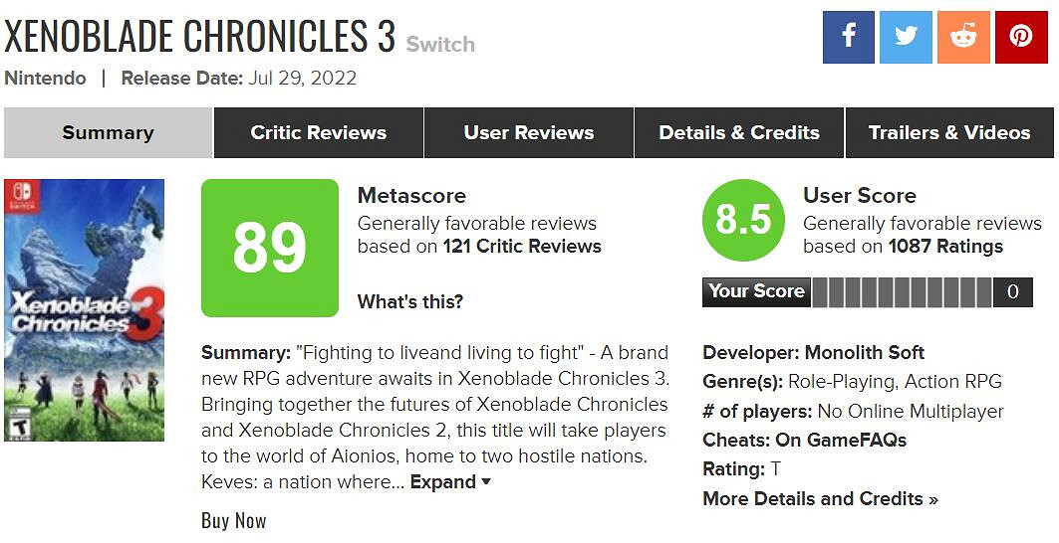Image resolution: width=1059 pixels, height=543 pixels.
Task: Click the Xenoblade Chronicles 3 cover art
Action: click(84, 310)
